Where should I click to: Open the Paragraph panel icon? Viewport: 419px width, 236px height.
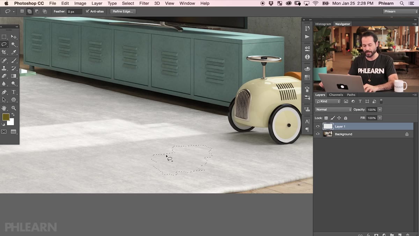pyautogui.click(x=307, y=130)
